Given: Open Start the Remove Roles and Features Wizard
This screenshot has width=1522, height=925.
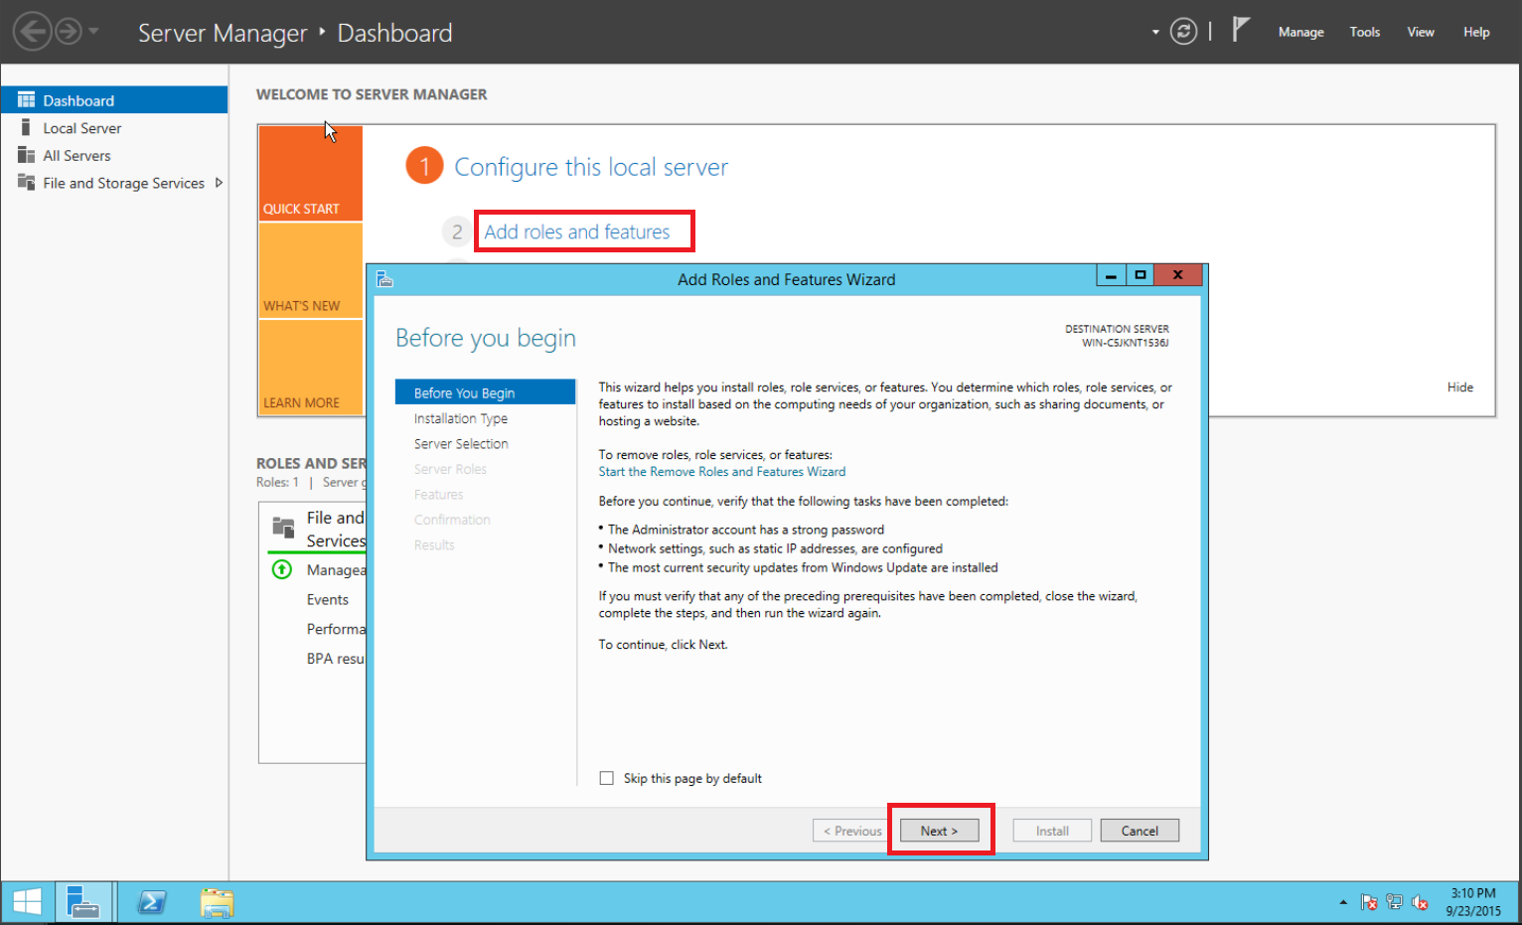Looking at the screenshot, I should 721,472.
